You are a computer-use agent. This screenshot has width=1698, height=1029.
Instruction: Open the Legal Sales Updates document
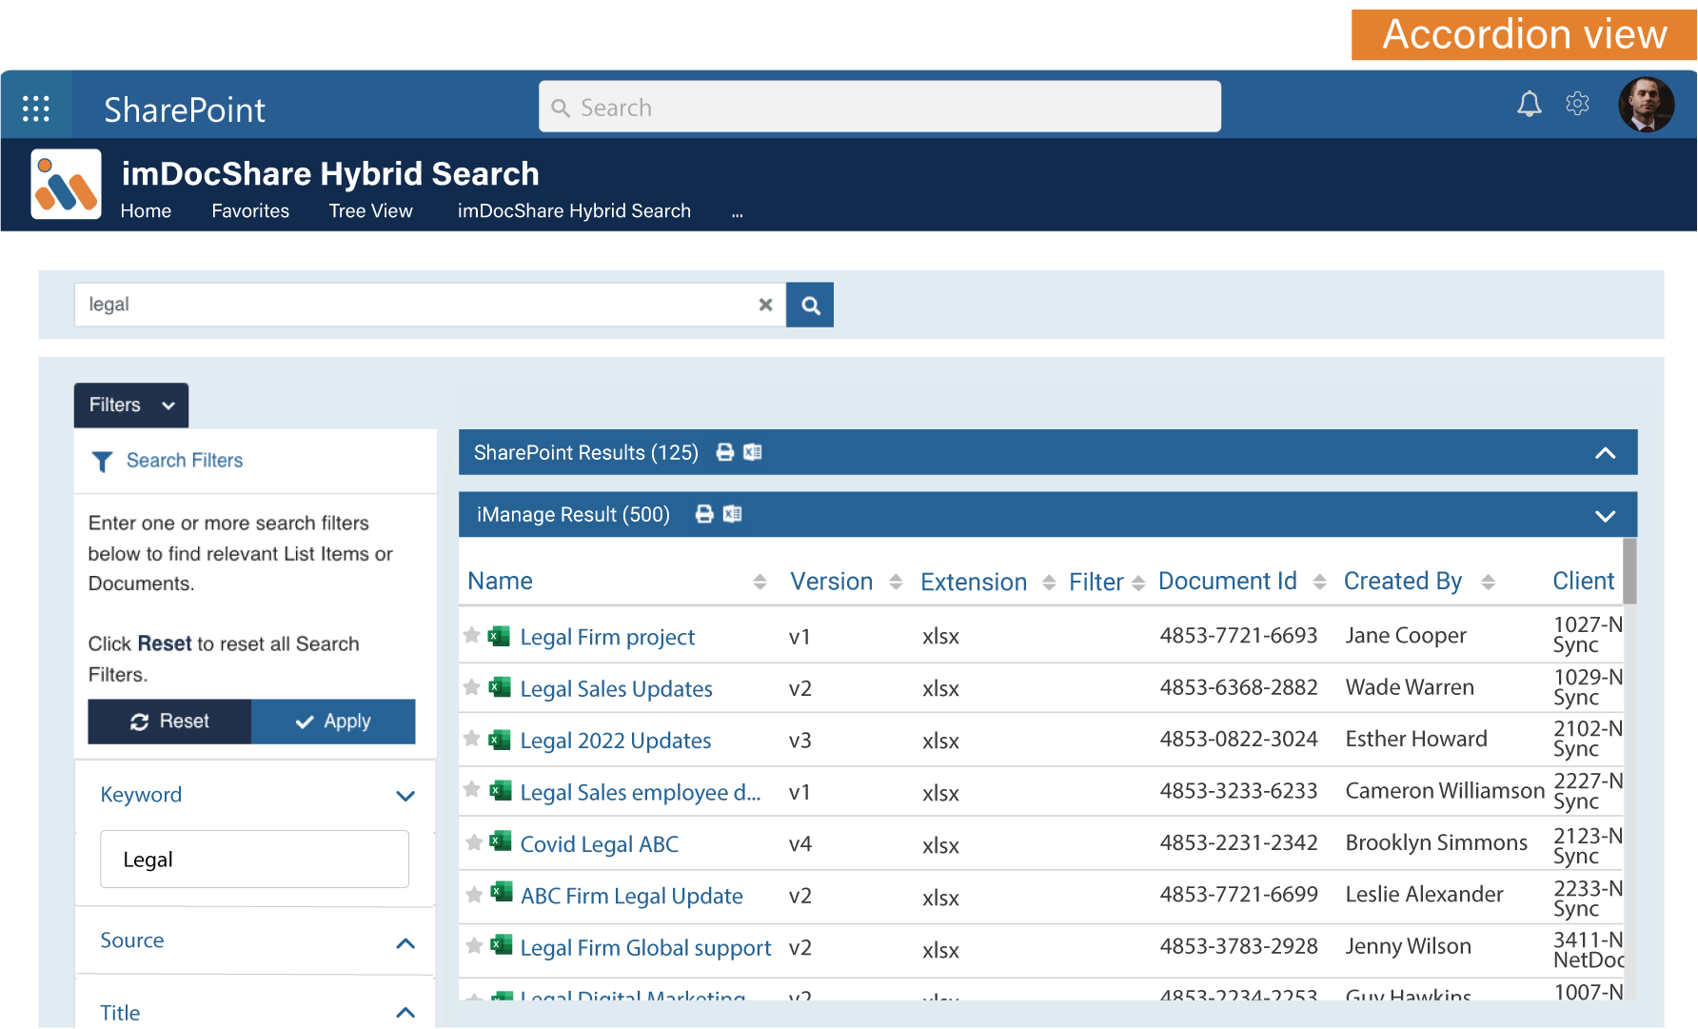[616, 688]
